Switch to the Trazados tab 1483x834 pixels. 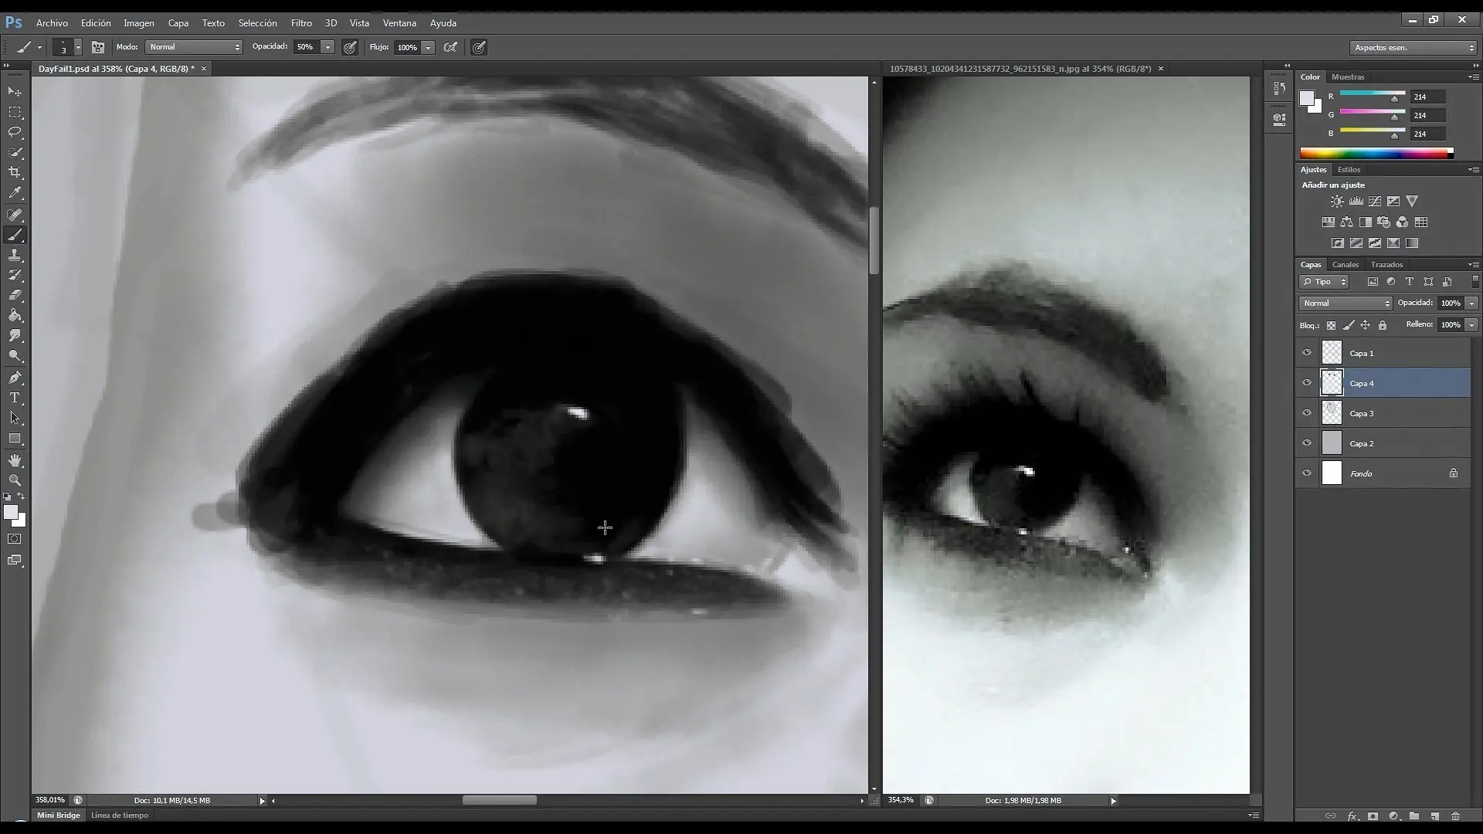coord(1386,264)
